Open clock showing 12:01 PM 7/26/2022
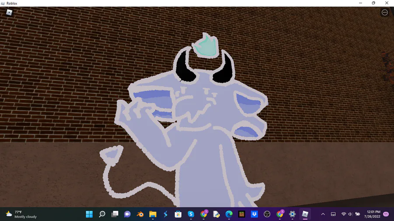This screenshot has width=394, height=221. click(x=373, y=214)
